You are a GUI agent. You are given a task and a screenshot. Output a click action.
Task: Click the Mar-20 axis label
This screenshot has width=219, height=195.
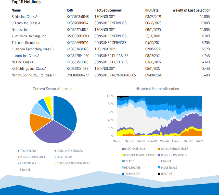coord(164,141)
